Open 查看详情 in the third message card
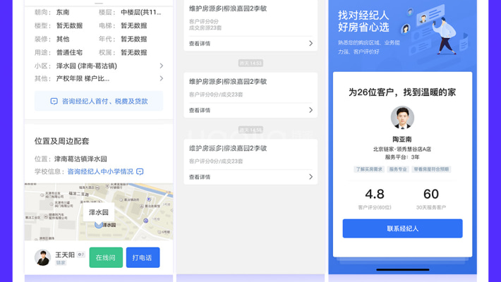Image resolution: width=501 pixels, height=282 pixels. [x=200, y=177]
